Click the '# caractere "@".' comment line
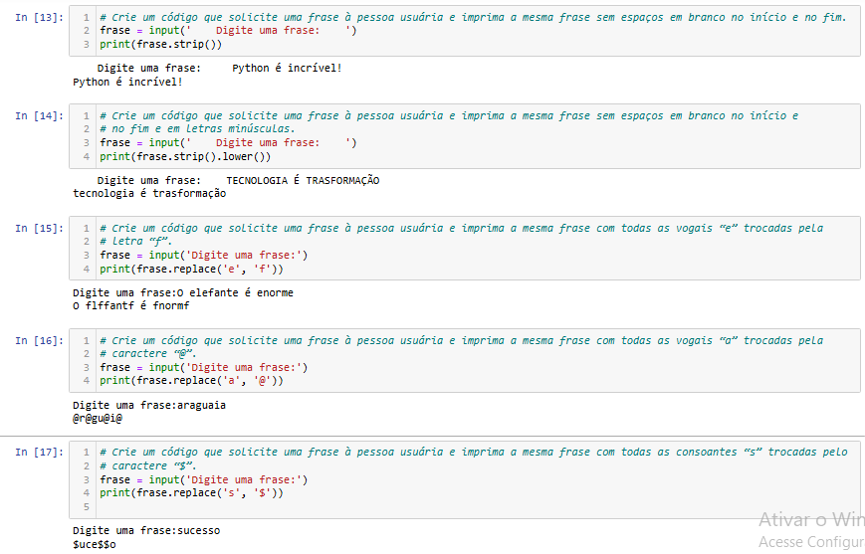Image resolution: width=865 pixels, height=554 pixels. 148,354
